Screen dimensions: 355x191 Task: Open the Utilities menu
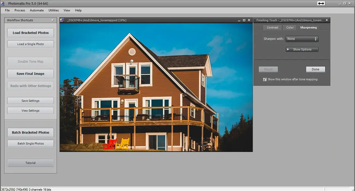click(x=54, y=10)
